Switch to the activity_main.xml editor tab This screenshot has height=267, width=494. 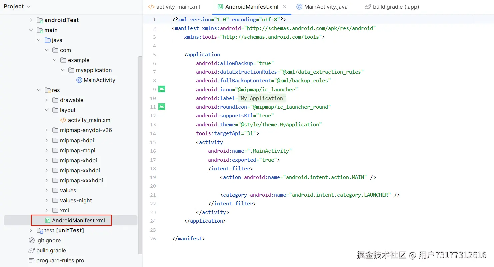click(174, 7)
